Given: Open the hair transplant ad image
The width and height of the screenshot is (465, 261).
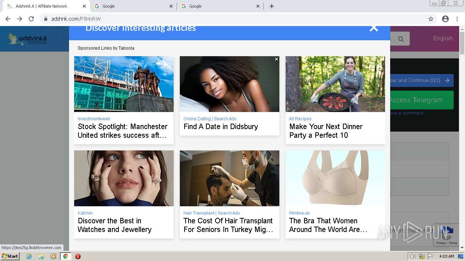Looking at the screenshot, I should click(x=230, y=178).
